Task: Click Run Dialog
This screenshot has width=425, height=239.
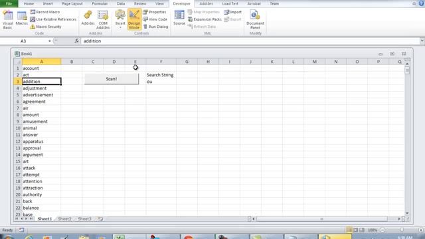Action: 155,27
